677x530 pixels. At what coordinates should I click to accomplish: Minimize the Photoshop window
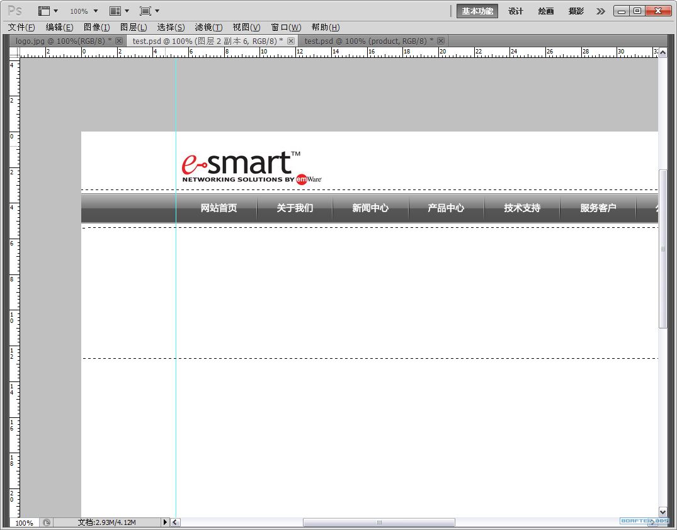tap(622, 11)
